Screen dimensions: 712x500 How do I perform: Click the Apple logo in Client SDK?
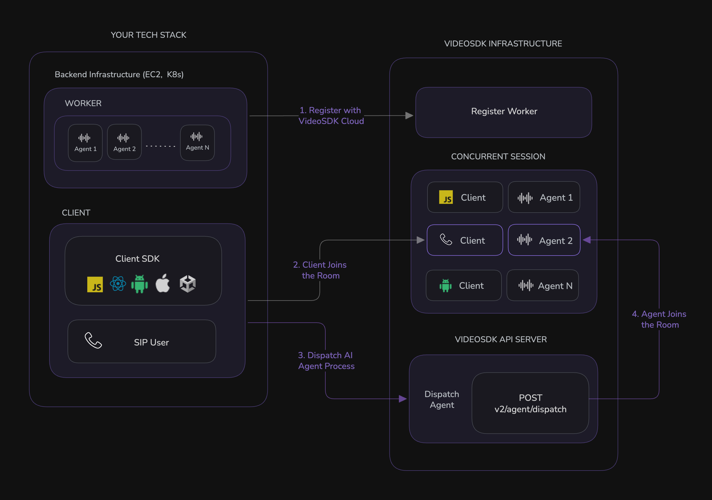[x=162, y=283]
